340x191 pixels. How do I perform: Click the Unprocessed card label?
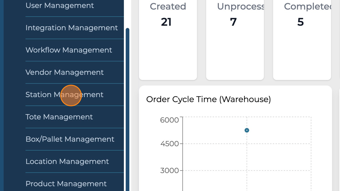point(240,7)
